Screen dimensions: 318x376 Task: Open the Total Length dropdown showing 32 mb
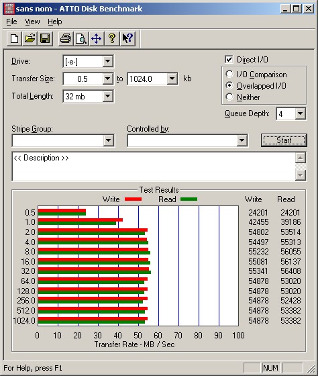[108, 96]
